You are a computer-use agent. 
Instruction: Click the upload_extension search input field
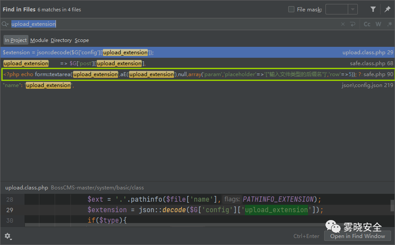174,24
